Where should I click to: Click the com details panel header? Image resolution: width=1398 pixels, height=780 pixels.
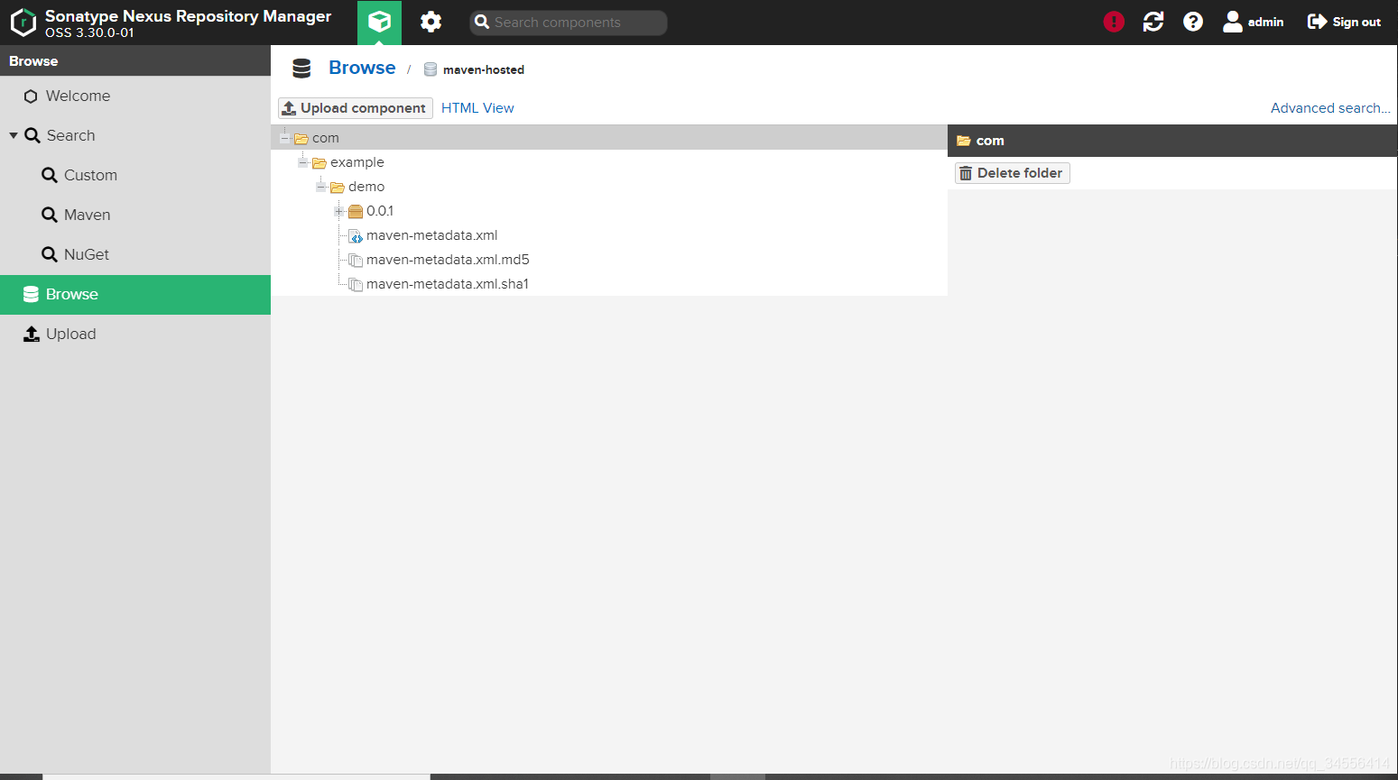point(1172,141)
